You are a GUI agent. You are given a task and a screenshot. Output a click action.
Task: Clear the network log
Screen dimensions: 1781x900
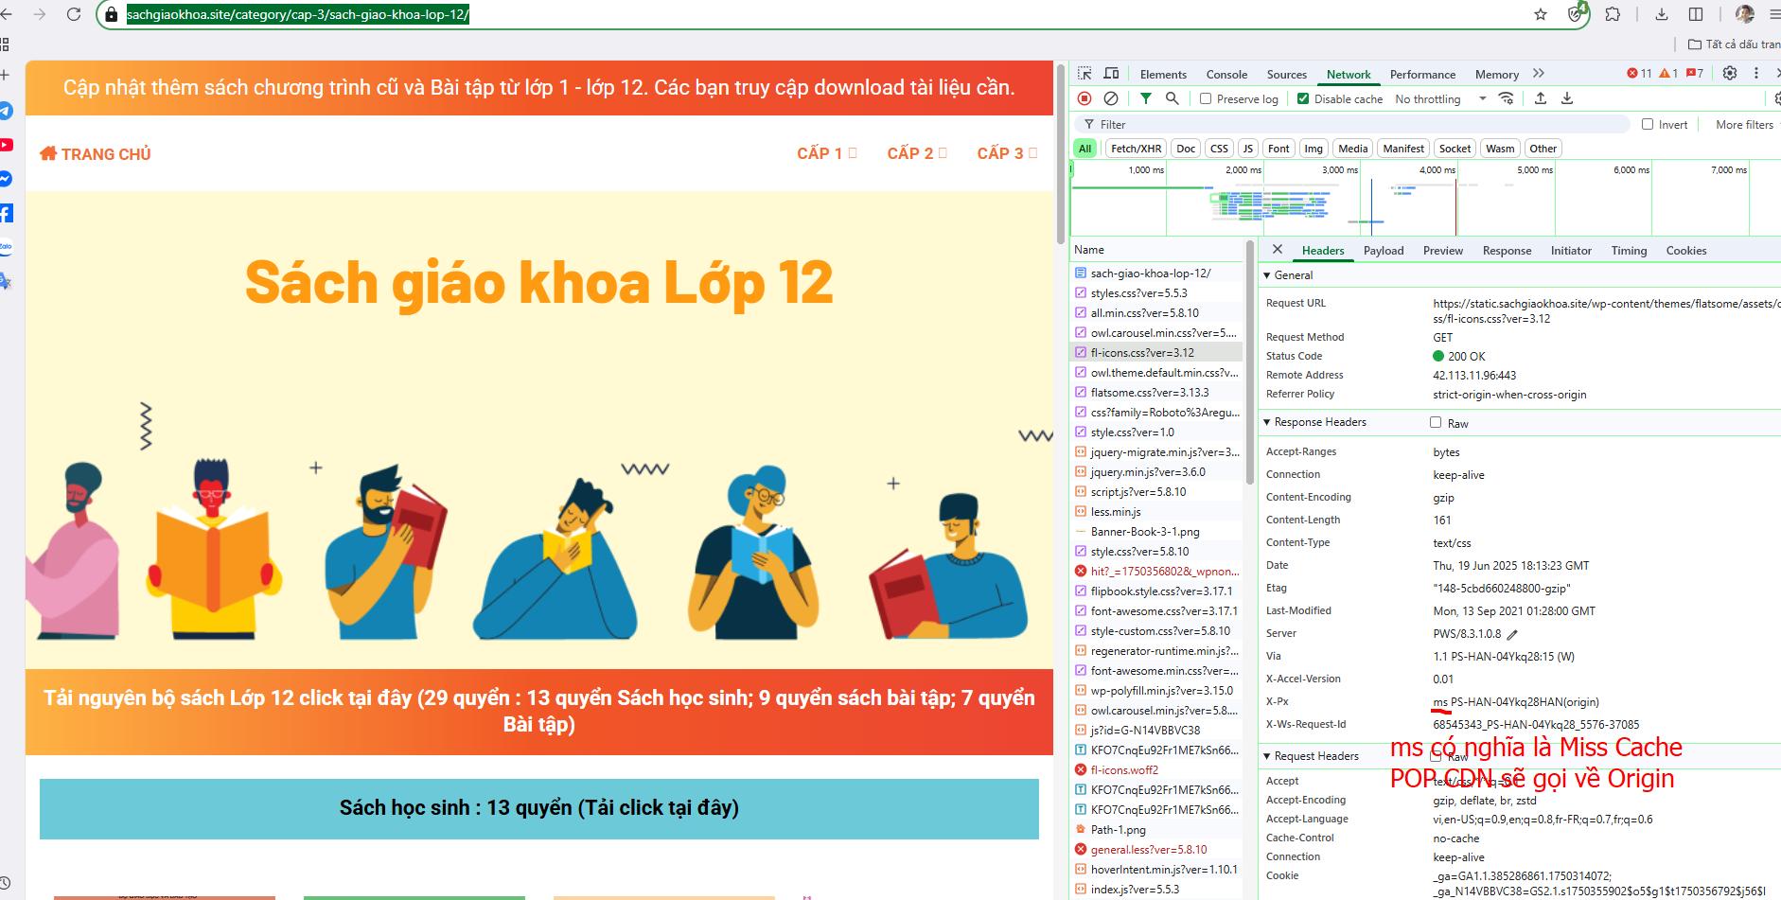pos(1111,98)
